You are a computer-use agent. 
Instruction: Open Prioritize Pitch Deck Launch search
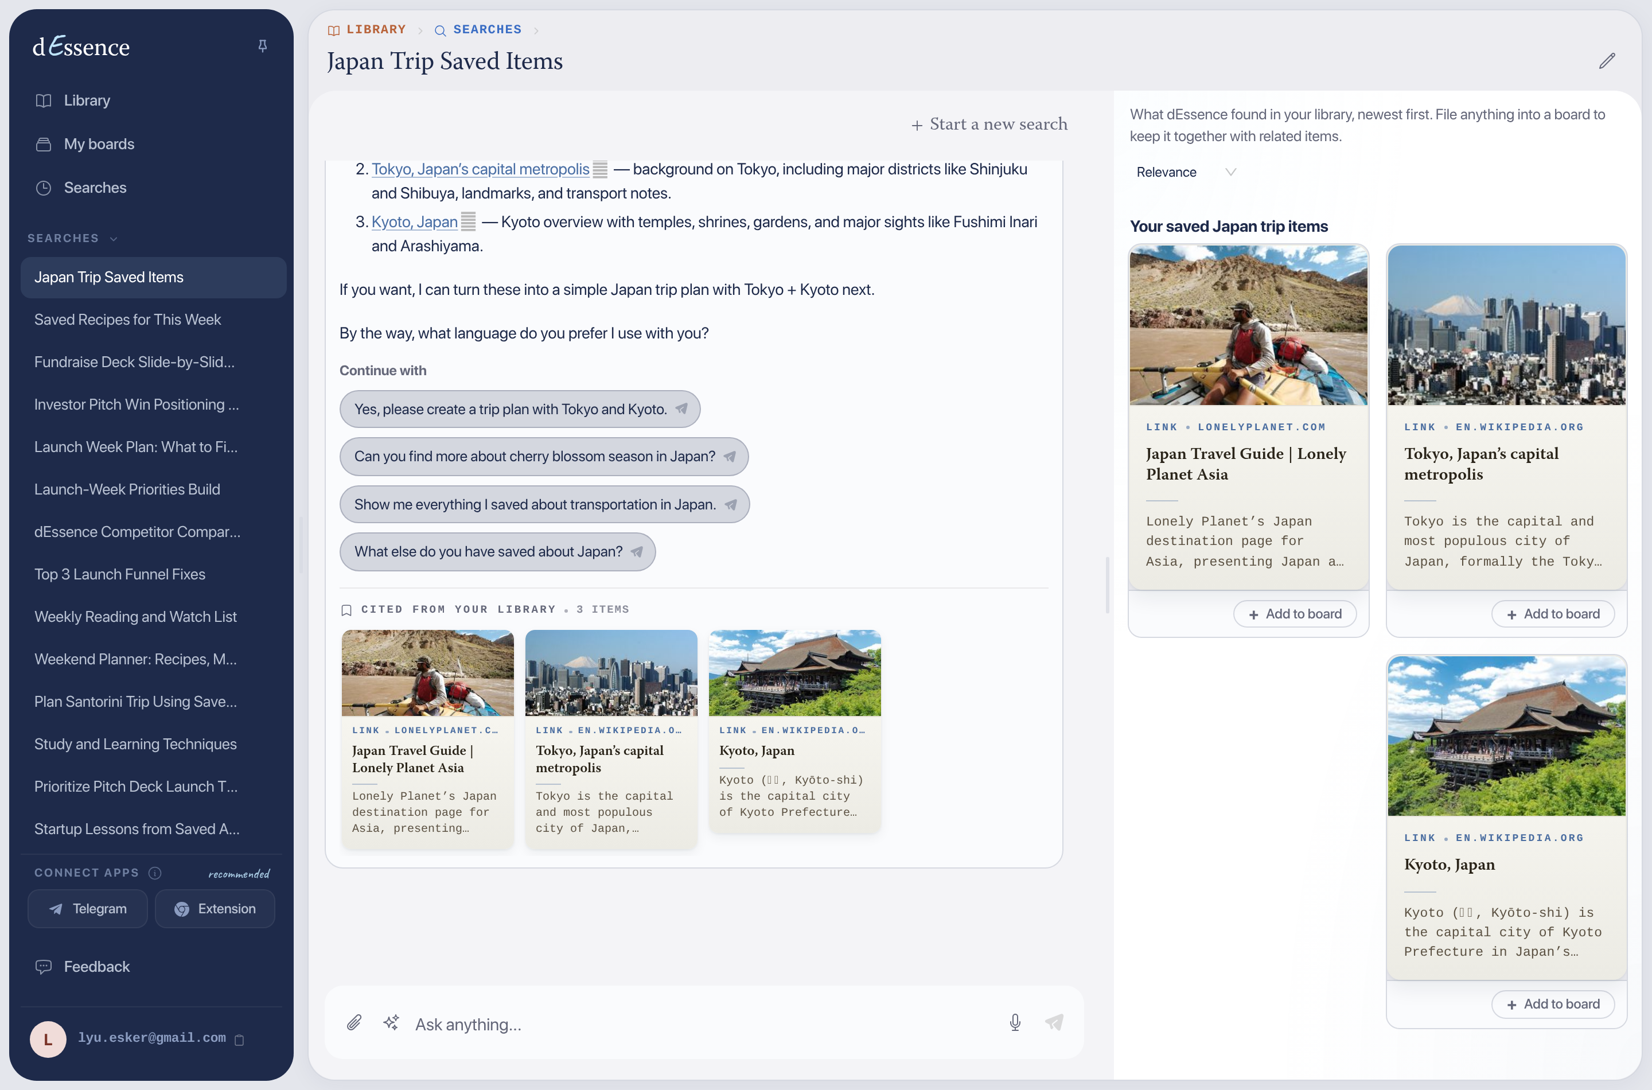coord(153,786)
